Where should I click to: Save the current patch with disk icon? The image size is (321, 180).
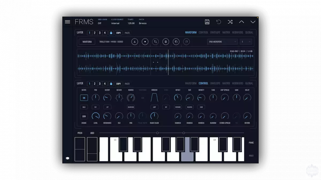(x=207, y=22)
